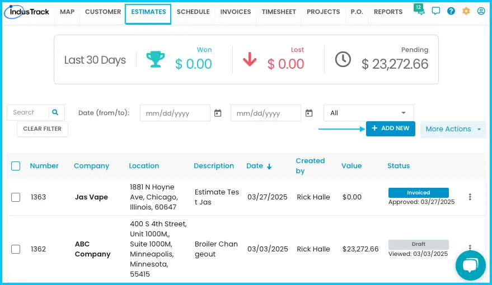Click estimate number 1363
The height and width of the screenshot is (285, 492).
[38, 197]
